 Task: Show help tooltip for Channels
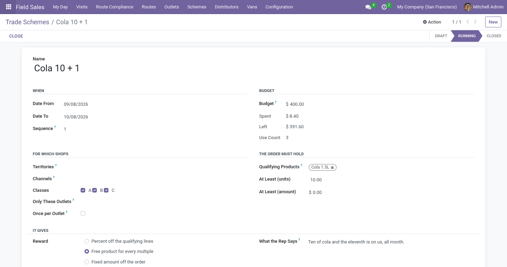pos(54,177)
